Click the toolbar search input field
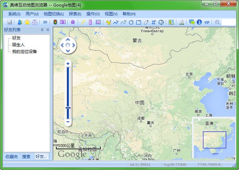The width and height of the screenshot is (239, 170). point(229,22)
